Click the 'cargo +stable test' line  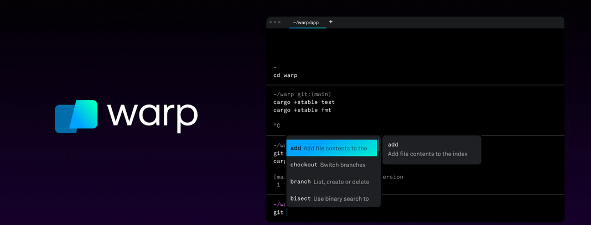click(304, 102)
